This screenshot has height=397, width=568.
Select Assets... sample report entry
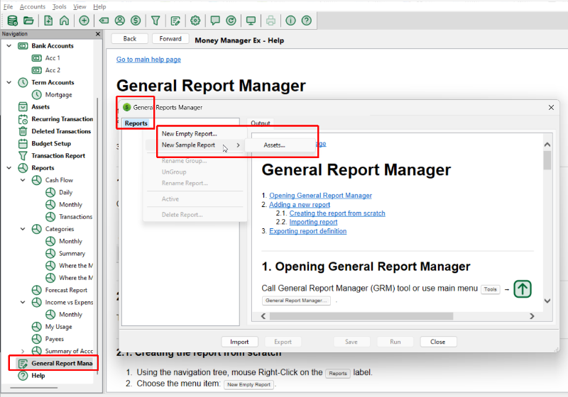point(274,145)
